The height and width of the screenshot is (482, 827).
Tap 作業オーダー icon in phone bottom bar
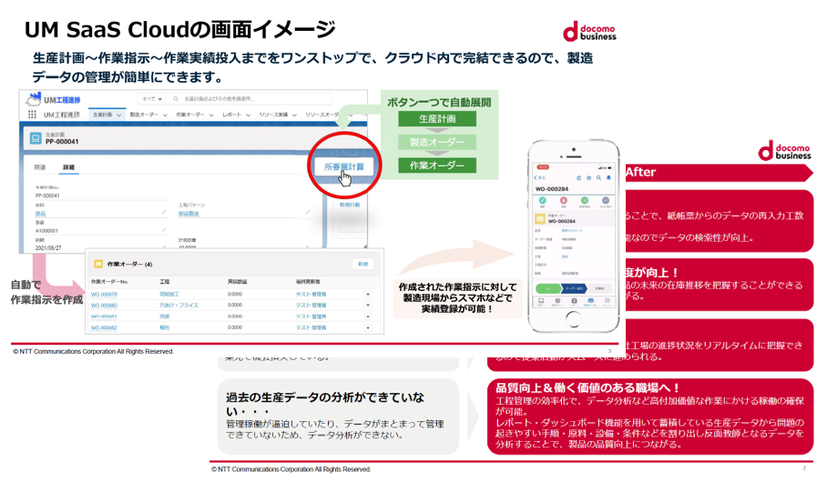[591, 301]
